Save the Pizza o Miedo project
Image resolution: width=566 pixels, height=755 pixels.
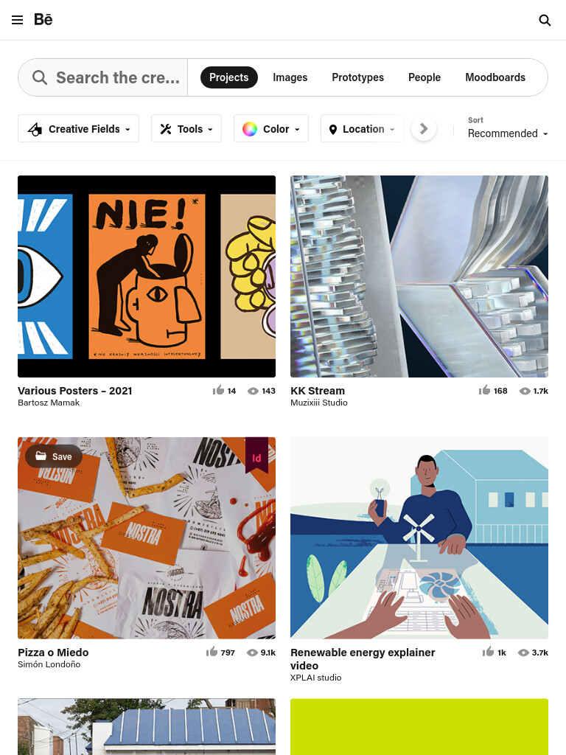[x=54, y=456]
